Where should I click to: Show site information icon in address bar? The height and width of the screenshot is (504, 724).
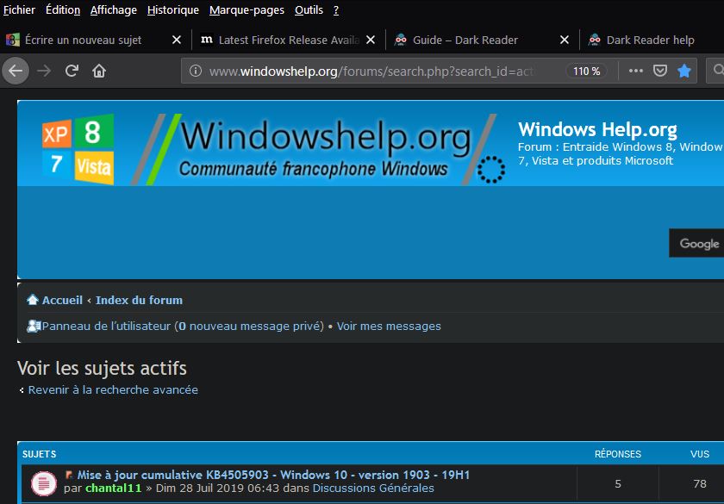[196, 71]
